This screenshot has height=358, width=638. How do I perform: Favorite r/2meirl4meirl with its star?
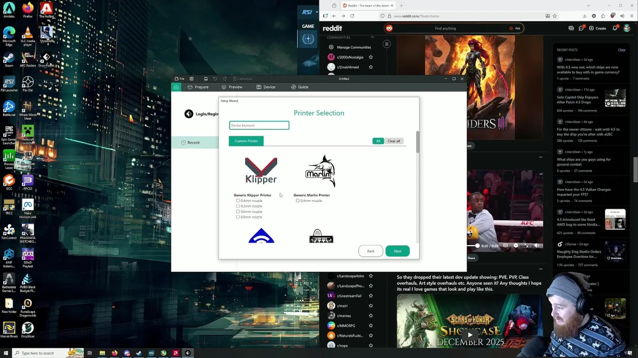[370, 67]
